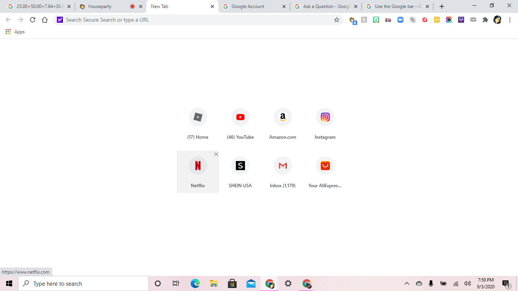Open the Your AliExpress shortcut
This screenshot has height=291, width=518.
[325, 172]
